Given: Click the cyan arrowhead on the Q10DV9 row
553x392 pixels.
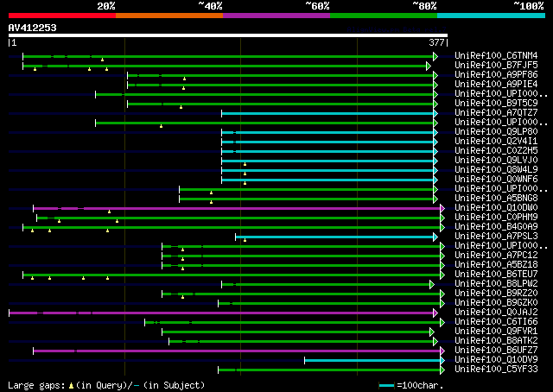Looking at the screenshot, I should point(442,361).
